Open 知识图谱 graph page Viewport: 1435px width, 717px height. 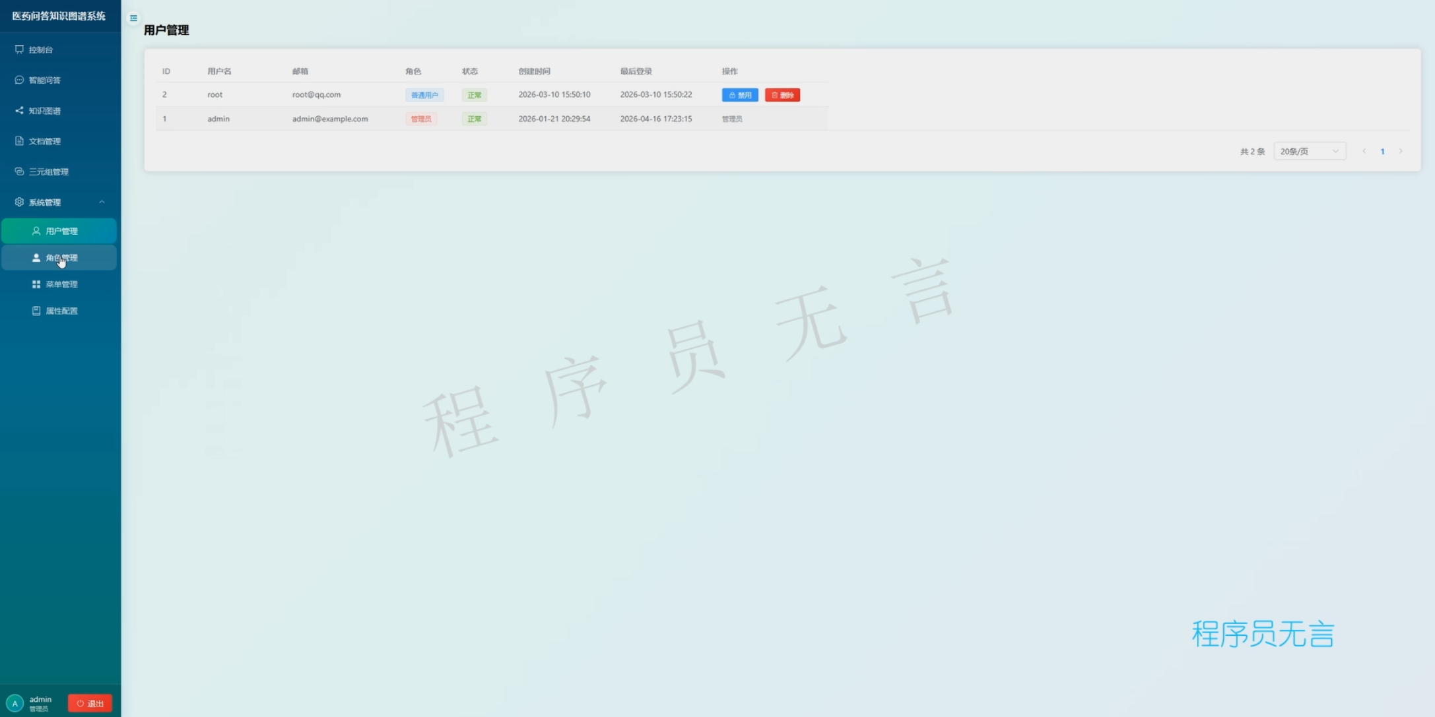tap(44, 111)
